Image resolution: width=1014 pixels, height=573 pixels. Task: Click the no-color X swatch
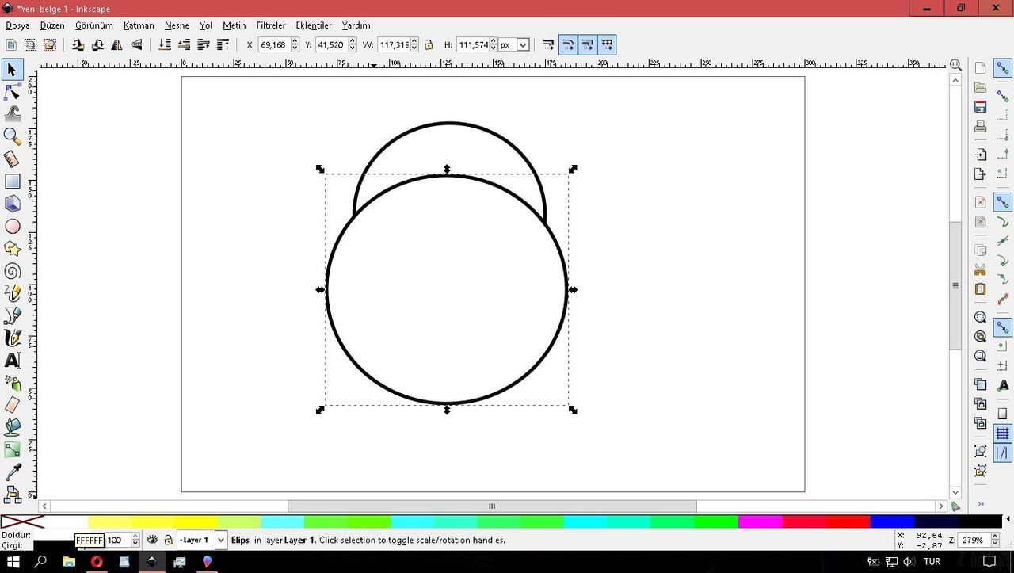click(22, 521)
